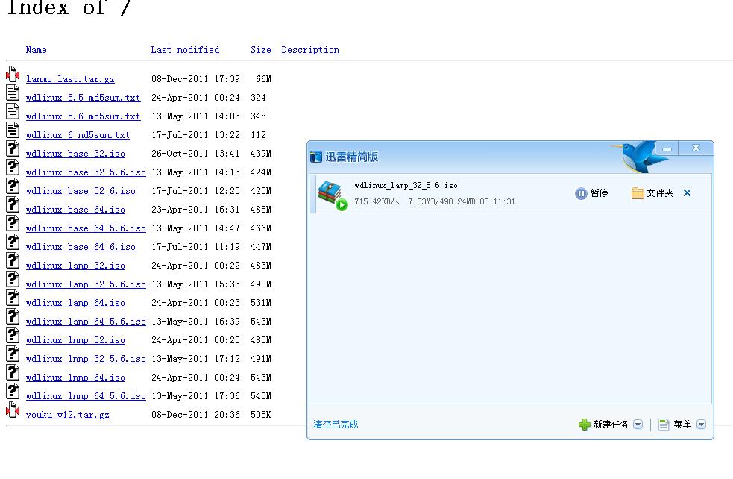The width and height of the screenshot is (733, 479).
Task: Click the Thunder app logo in title bar
Action: click(316, 157)
